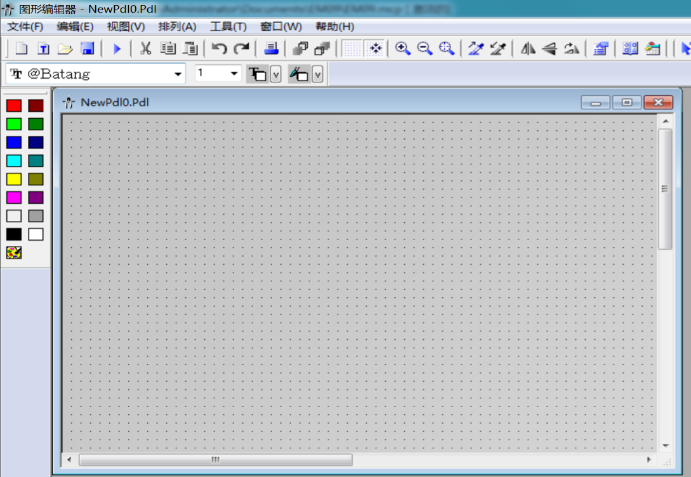691x477 pixels.
Task: Open the 文件(F) menu
Action: [x=25, y=27]
